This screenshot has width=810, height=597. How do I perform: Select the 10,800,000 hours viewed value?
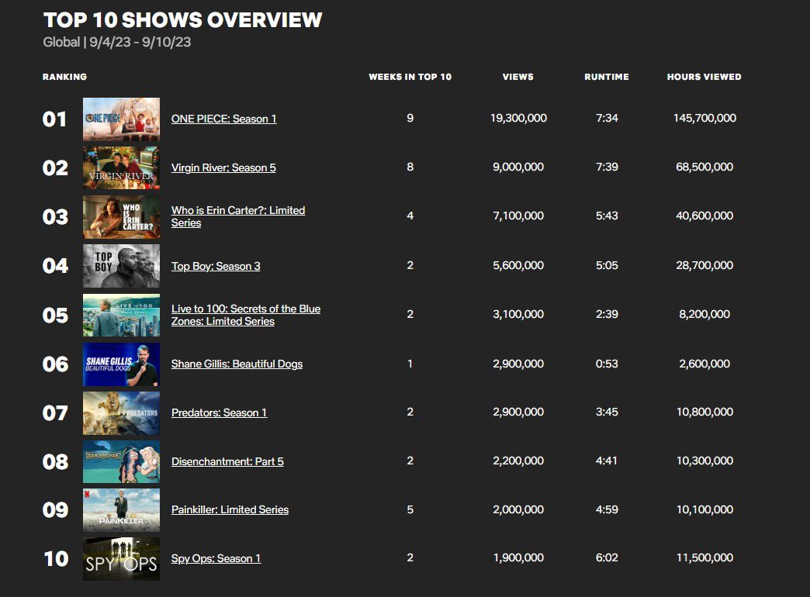click(704, 412)
